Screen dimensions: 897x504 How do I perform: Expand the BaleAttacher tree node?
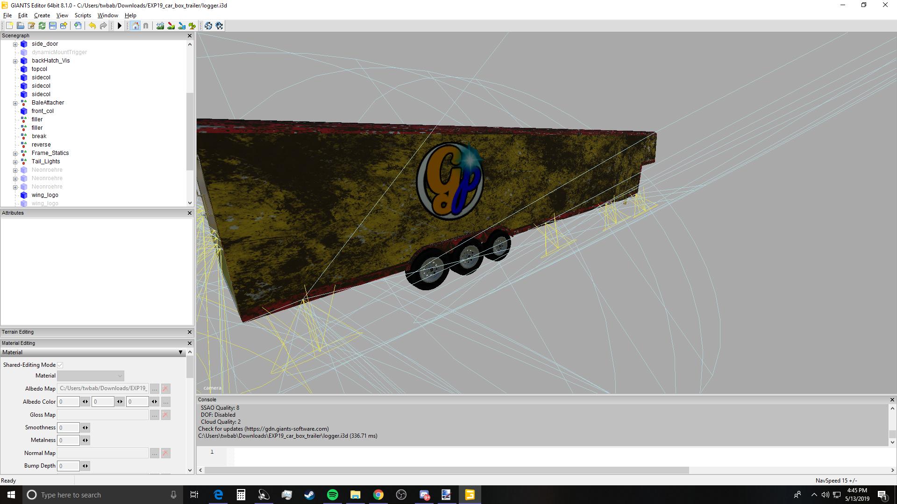tap(15, 103)
